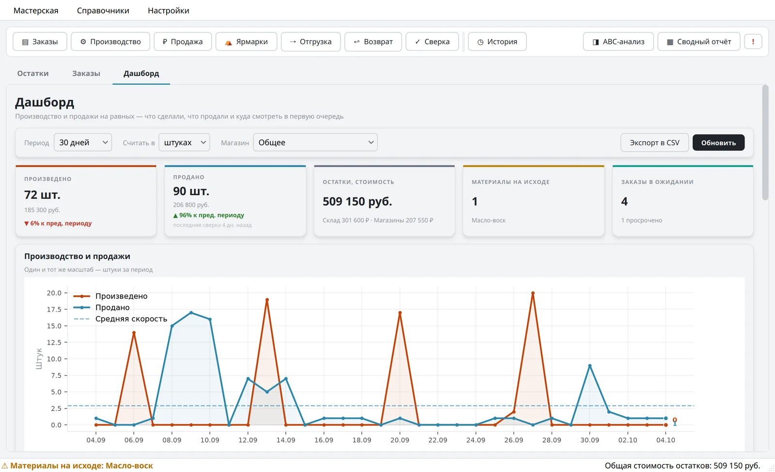
Task: Open the Заказы toolbar button
Action: [x=40, y=42]
